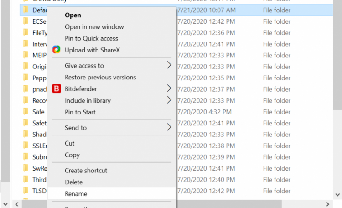This screenshot has height=208, width=342.
Task: Click the date 7/20/2020 12:37 PM
Action: pyautogui.click(x=206, y=89)
